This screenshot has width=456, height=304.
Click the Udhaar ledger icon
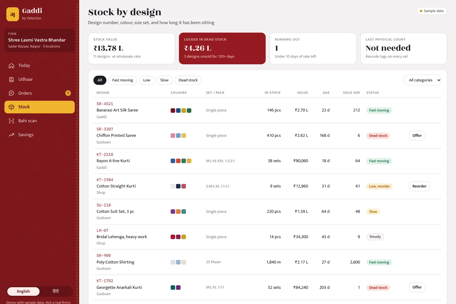click(11, 79)
